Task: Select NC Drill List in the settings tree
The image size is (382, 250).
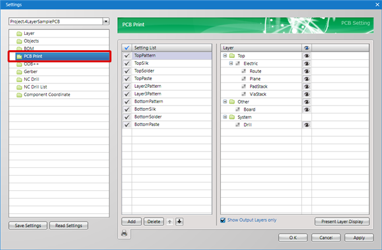Action: (x=35, y=87)
